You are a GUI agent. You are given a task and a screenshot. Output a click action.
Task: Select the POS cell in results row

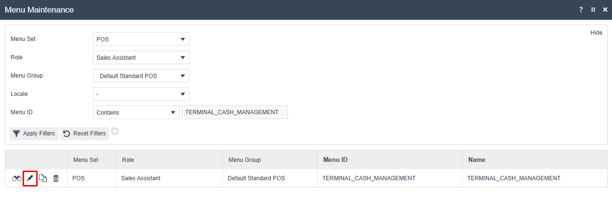92,178
